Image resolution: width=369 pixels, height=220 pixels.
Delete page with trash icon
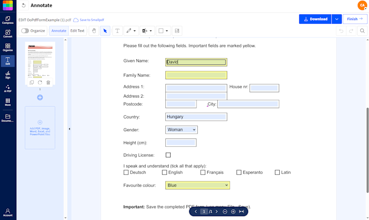(48, 82)
